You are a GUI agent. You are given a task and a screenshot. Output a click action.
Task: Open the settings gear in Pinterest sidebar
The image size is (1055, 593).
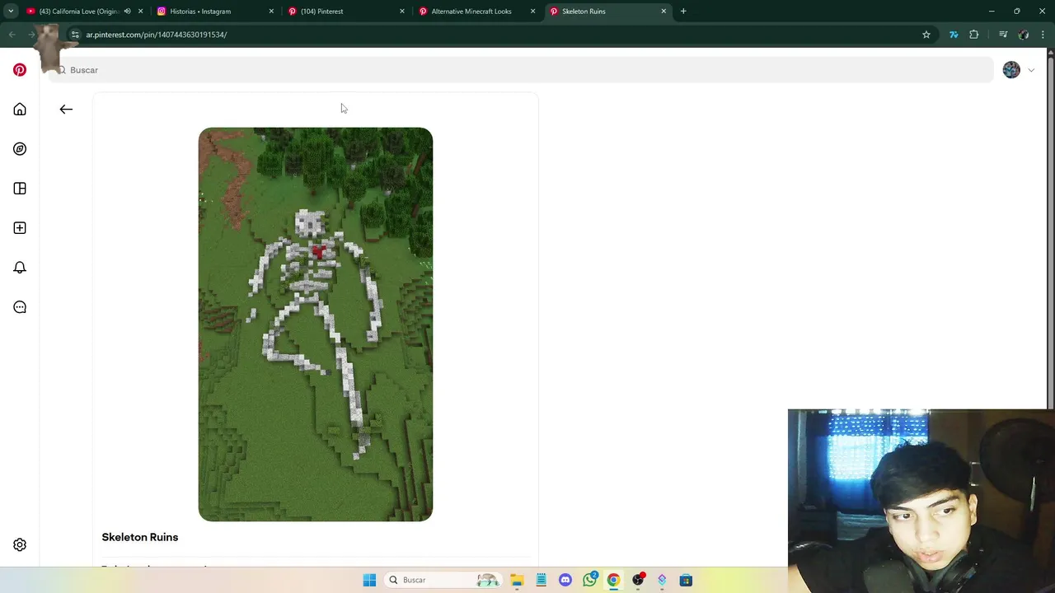click(20, 545)
